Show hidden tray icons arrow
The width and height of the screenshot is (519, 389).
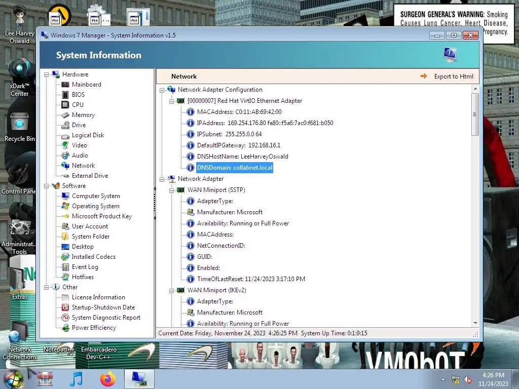pyautogui.click(x=443, y=380)
